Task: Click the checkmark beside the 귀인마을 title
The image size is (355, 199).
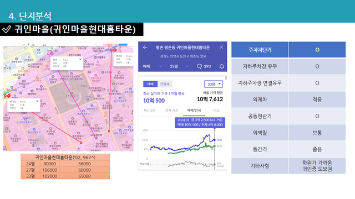Action: pos(6,29)
